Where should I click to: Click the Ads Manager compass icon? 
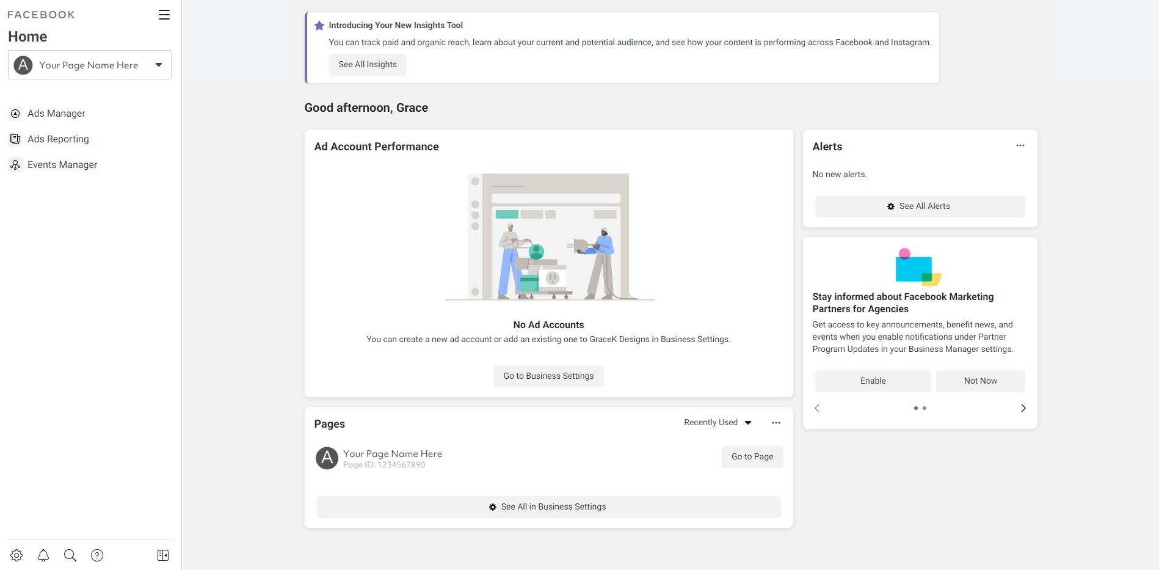point(15,114)
